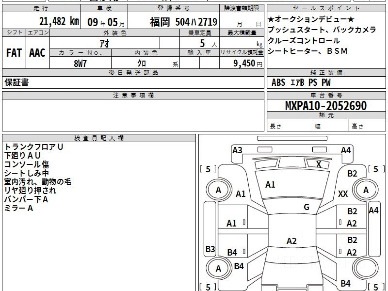This screenshot has height=291, width=388.
Task: Click the XX panel marking
Action: click(x=343, y=194)
